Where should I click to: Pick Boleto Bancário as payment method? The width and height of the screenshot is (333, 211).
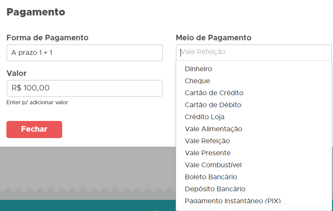coord(211,177)
